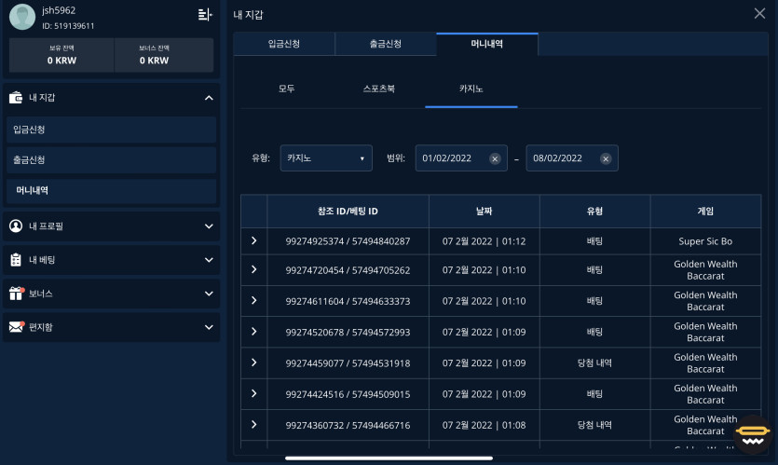778x465 pixels.
Task: Close the 내 지갑 panel
Action: [x=759, y=13]
